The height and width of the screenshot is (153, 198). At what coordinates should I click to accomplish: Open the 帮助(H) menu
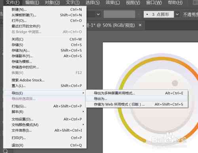(x=175, y=2)
